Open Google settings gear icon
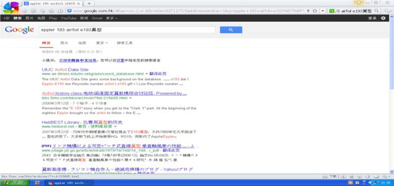 click(x=383, y=18)
